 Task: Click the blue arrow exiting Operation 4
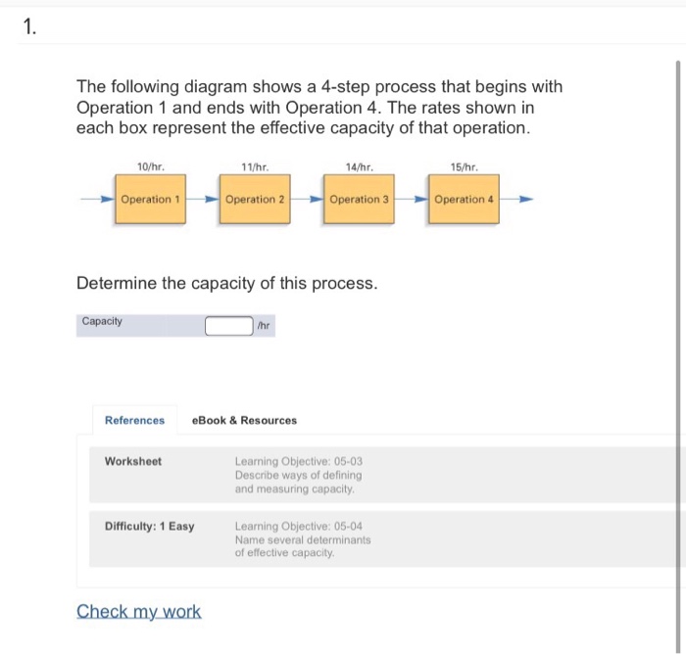tap(516, 200)
